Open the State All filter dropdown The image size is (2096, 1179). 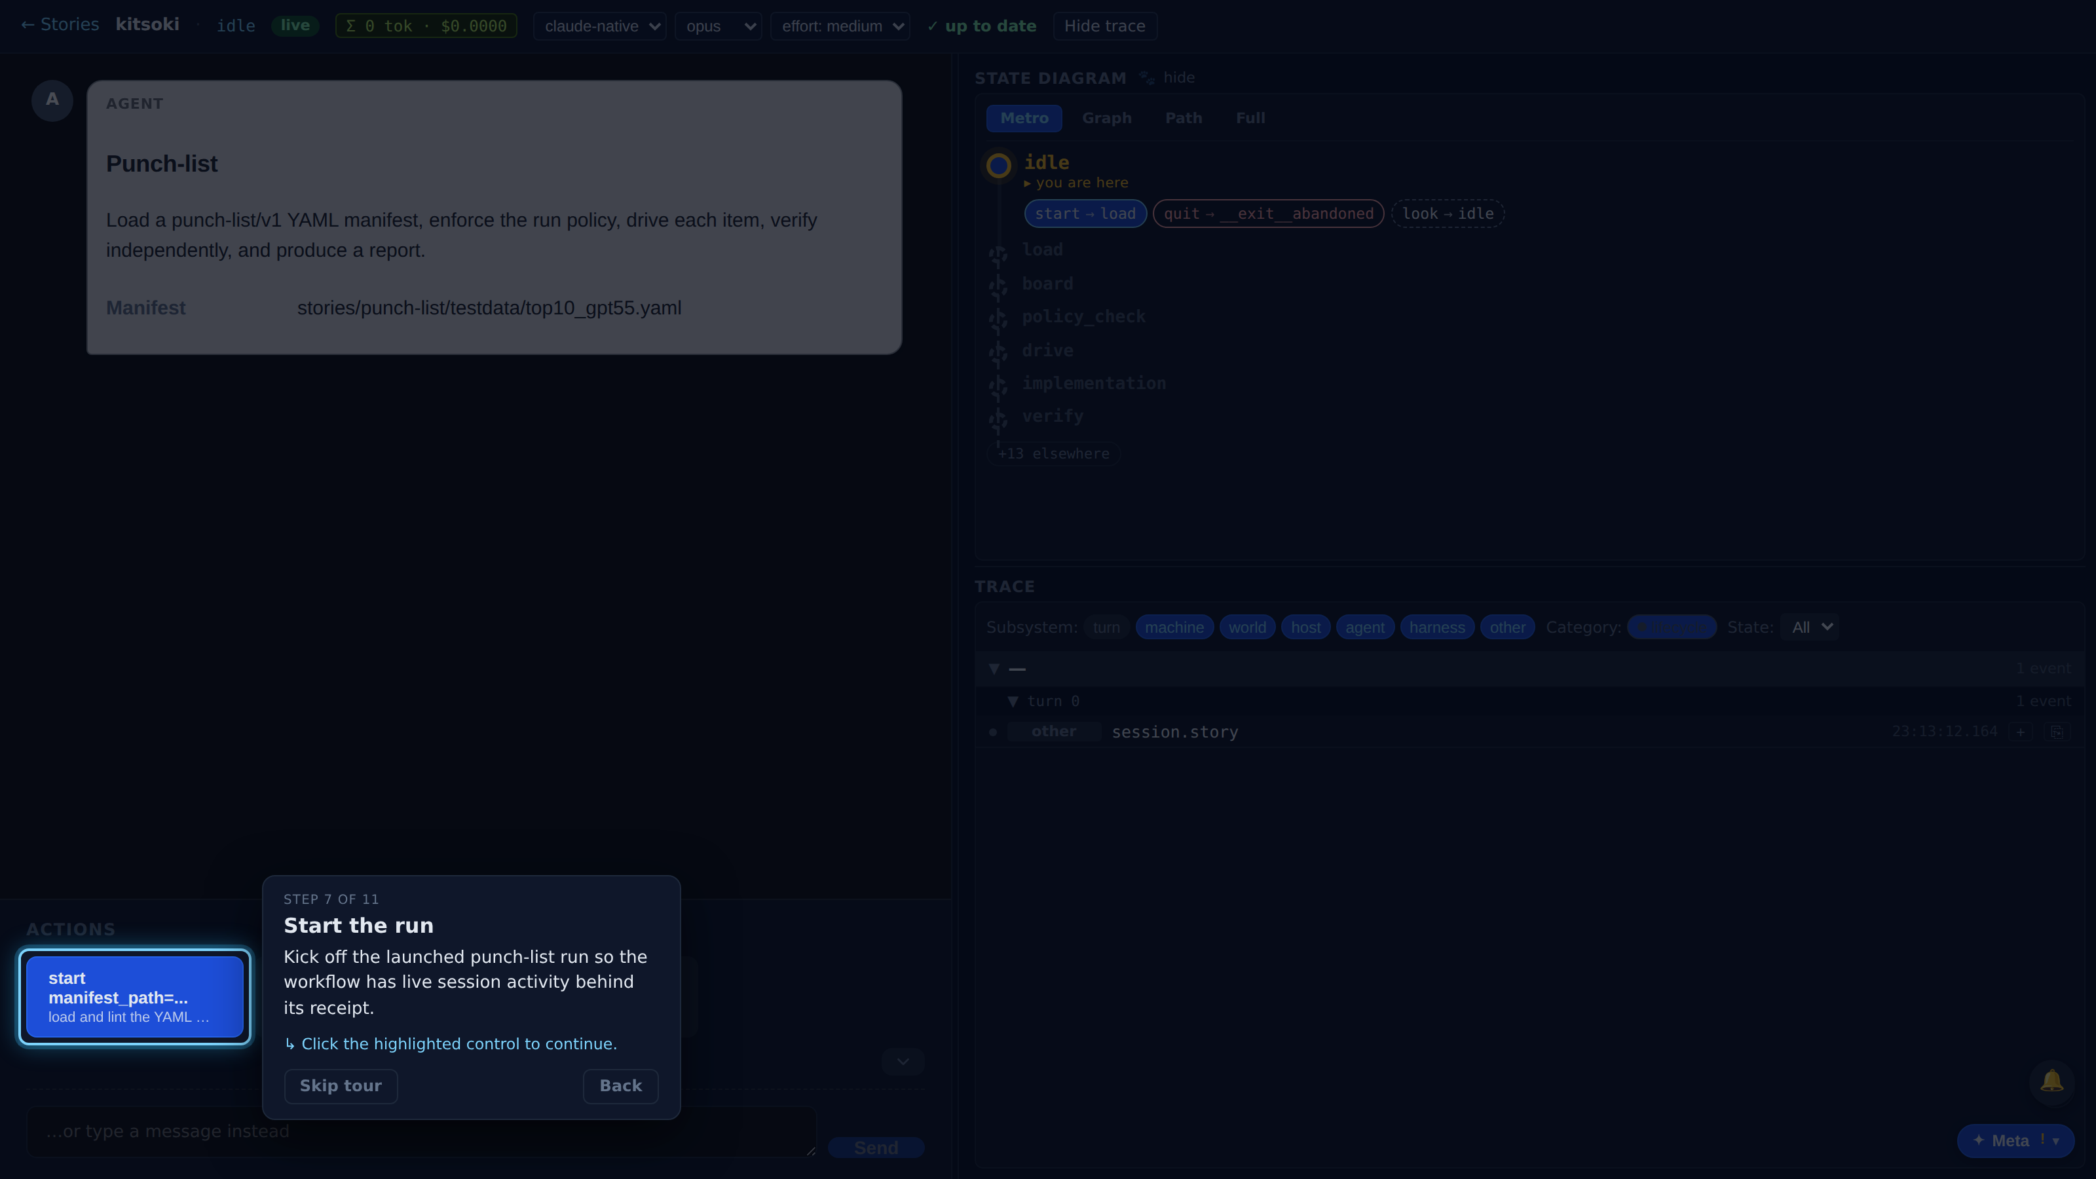click(1808, 627)
